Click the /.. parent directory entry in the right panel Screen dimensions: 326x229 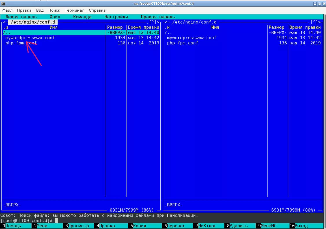[168, 33]
